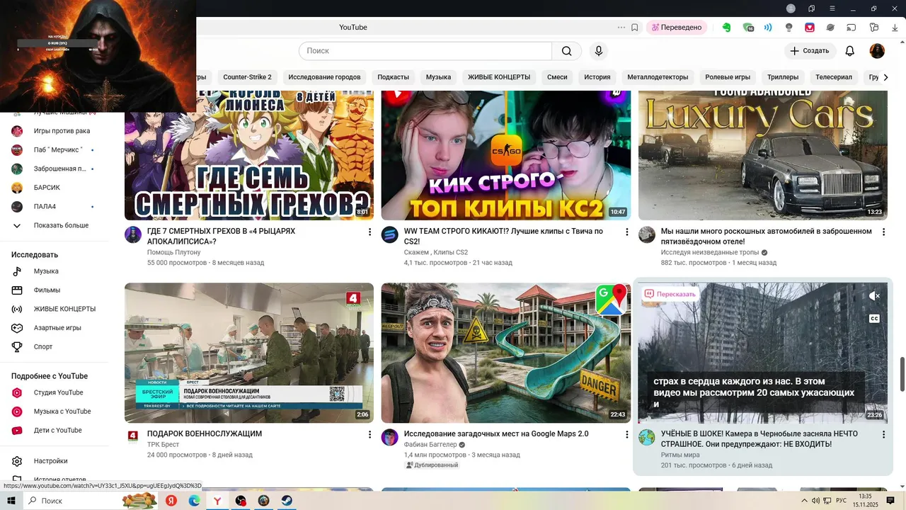The width and height of the screenshot is (906, 510).
Task: Toggle captions CC on preview video
Action: pos(874,319)
